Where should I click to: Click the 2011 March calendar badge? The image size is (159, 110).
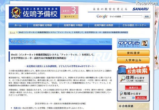[x=70, y=12]
